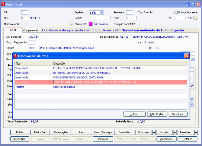The width and height of the screenshot is (202, 146).
Task: Click the Financeiro button
Action: [x=144, y=132]
